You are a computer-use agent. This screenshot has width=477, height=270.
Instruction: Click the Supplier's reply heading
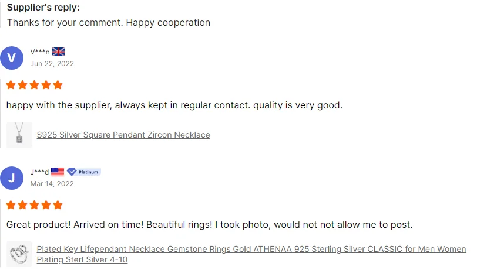coord(43,8)
